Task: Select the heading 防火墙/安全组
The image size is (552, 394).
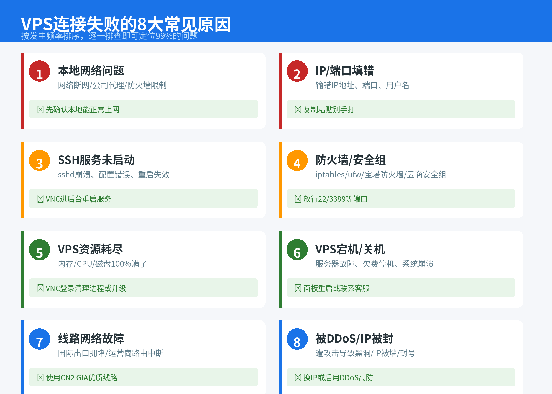Action: [x=350, y=160]
